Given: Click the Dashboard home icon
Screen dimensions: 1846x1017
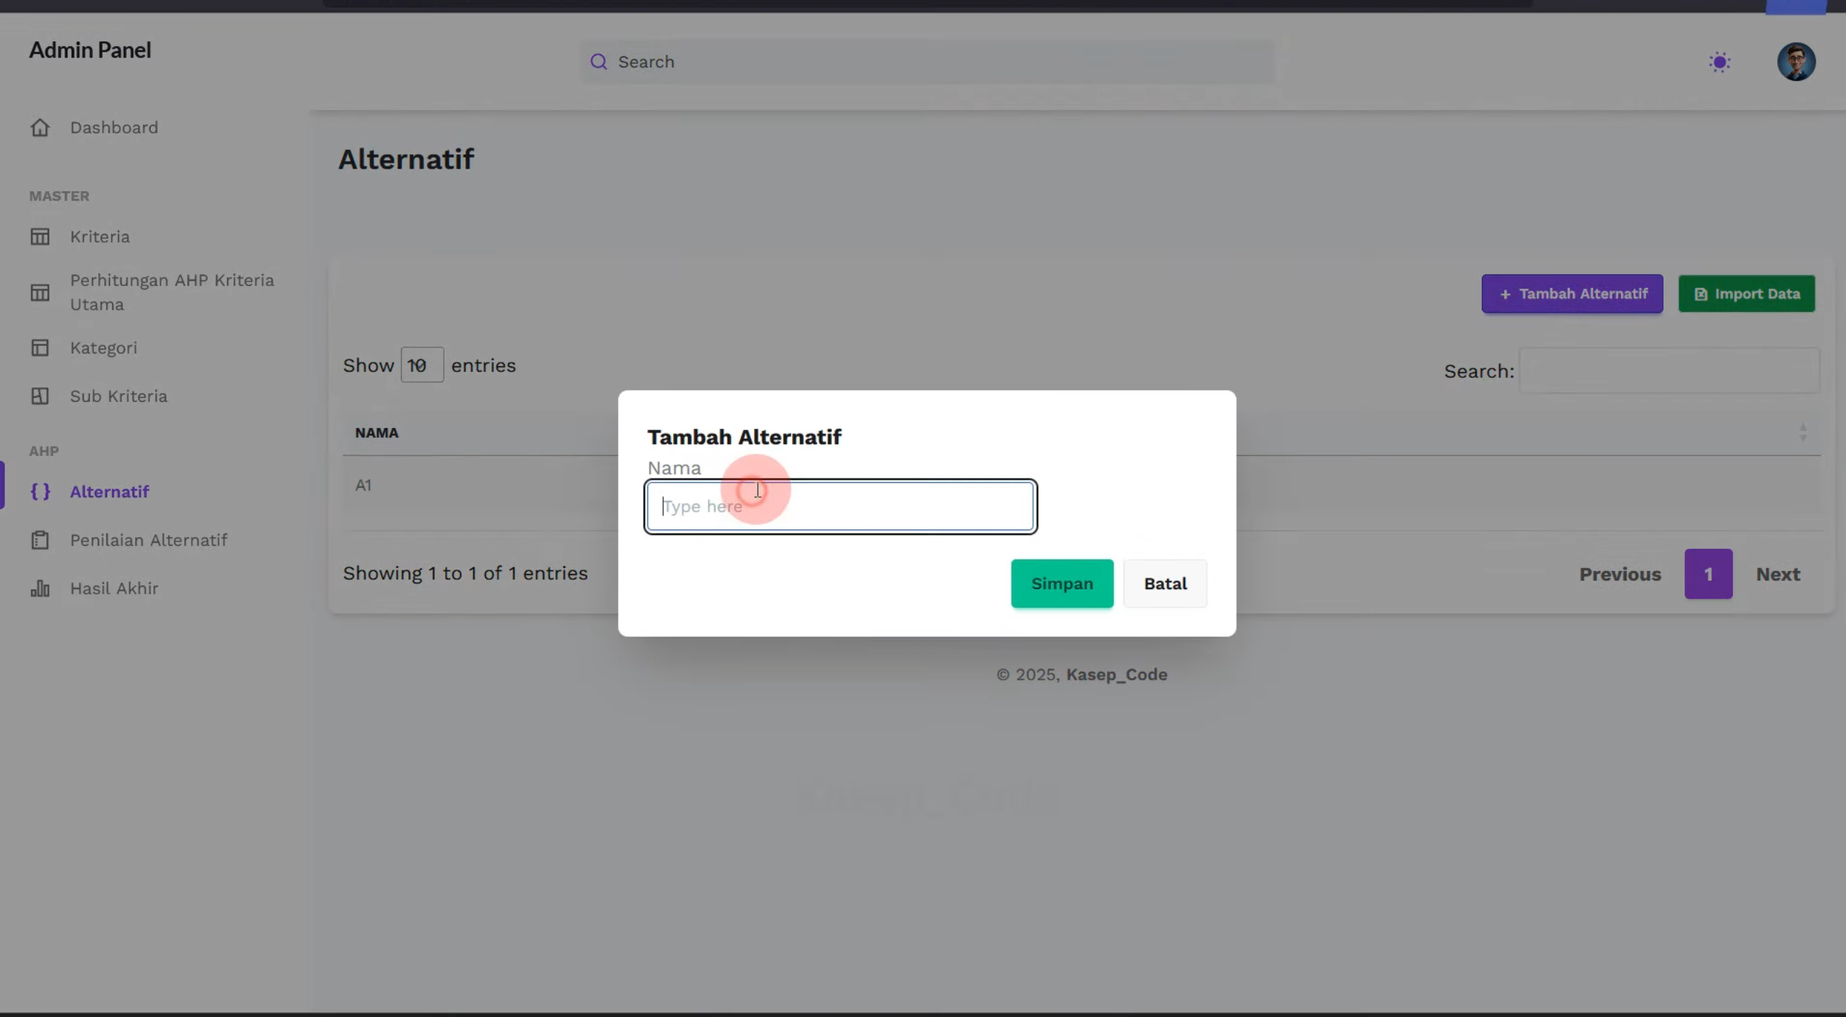Looking at the screenshot, I should tap(40, 127).
